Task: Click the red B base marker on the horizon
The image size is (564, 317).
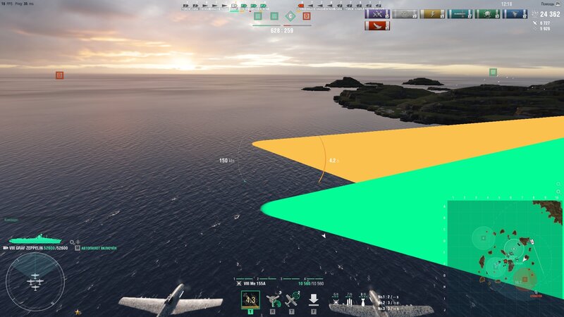Action: click(60, 75)
